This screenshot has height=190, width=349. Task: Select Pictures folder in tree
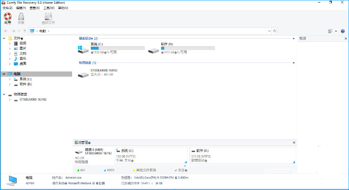(x=23, y=48)
